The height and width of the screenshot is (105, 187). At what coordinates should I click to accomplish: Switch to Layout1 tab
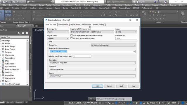[x=10, y=102]
